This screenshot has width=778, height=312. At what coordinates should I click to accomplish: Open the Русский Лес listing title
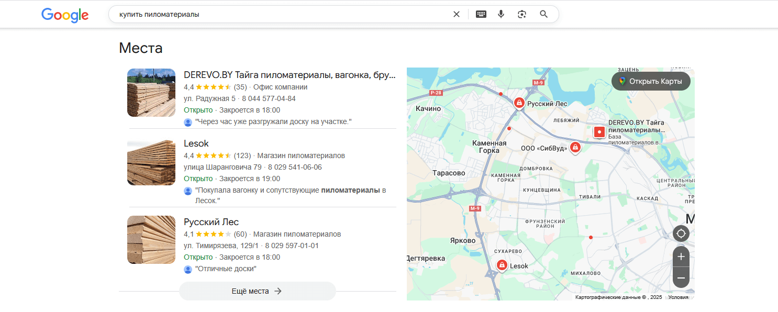point(211,222)
